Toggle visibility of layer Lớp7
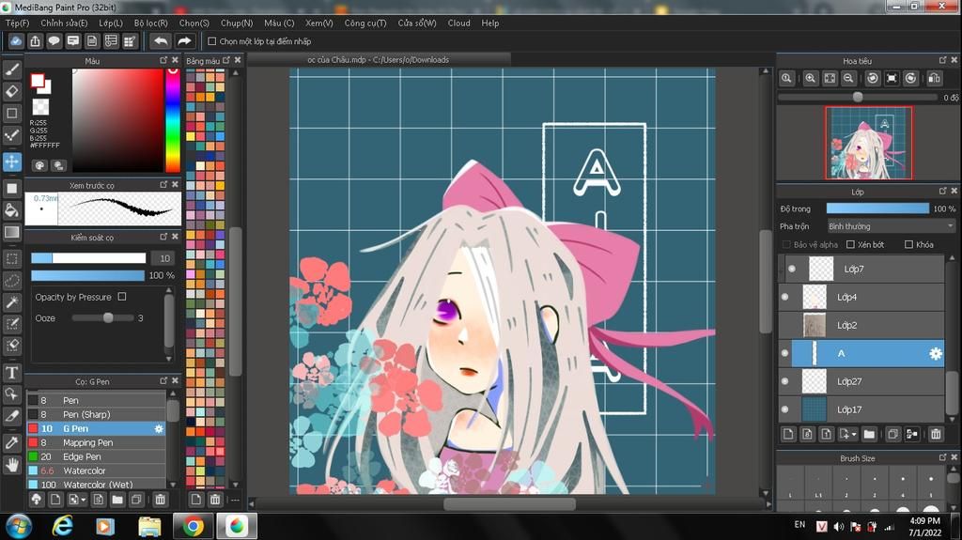This screenshot has height=540, width=962. 792,269
